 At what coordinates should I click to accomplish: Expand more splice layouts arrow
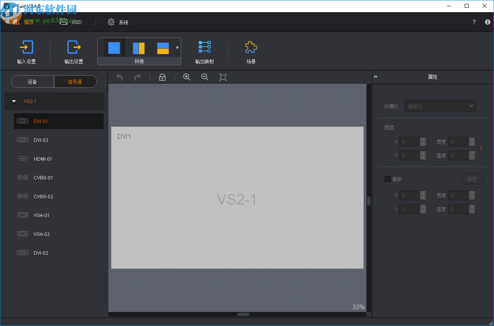177,47
